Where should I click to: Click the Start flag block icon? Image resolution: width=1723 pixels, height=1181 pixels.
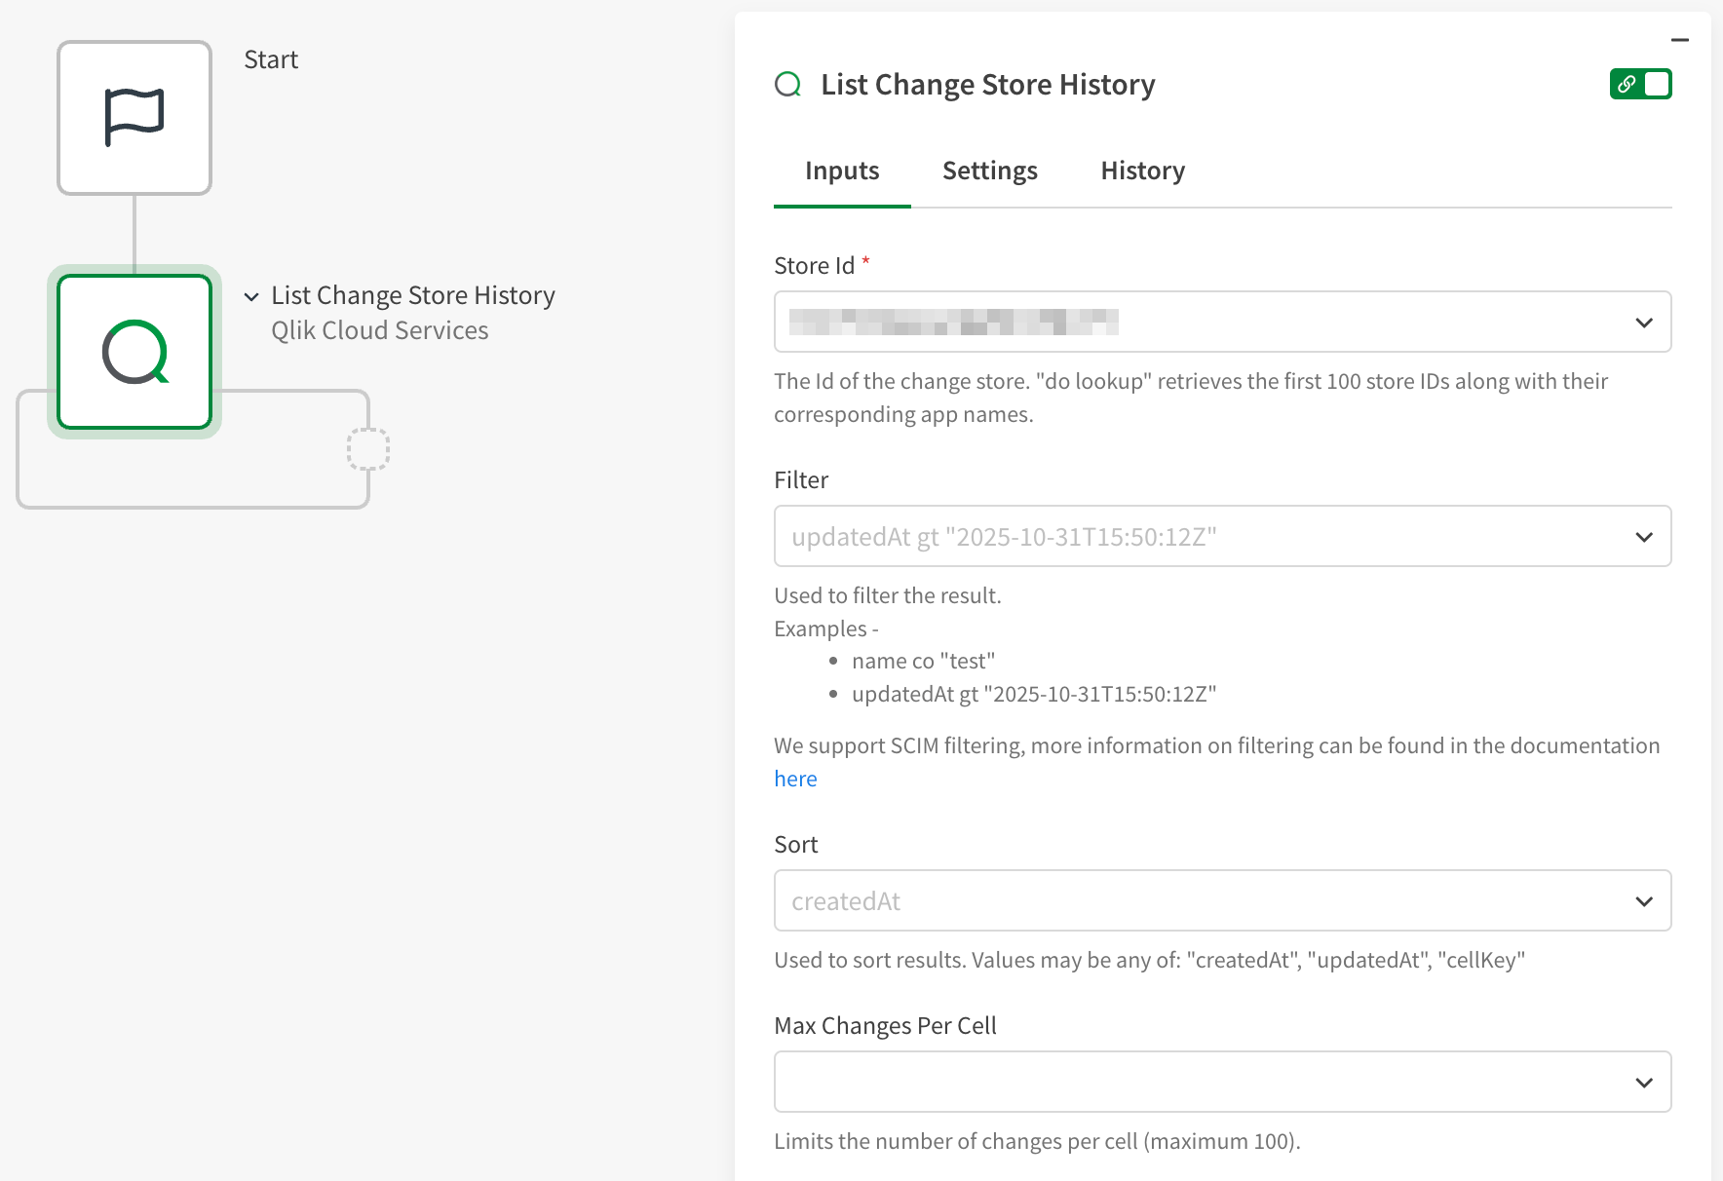click(134, 118)
